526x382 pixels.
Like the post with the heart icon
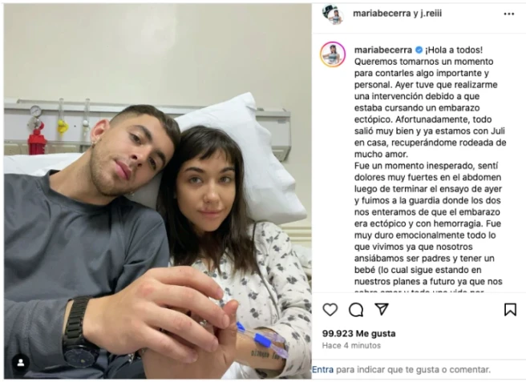(330, 310)
